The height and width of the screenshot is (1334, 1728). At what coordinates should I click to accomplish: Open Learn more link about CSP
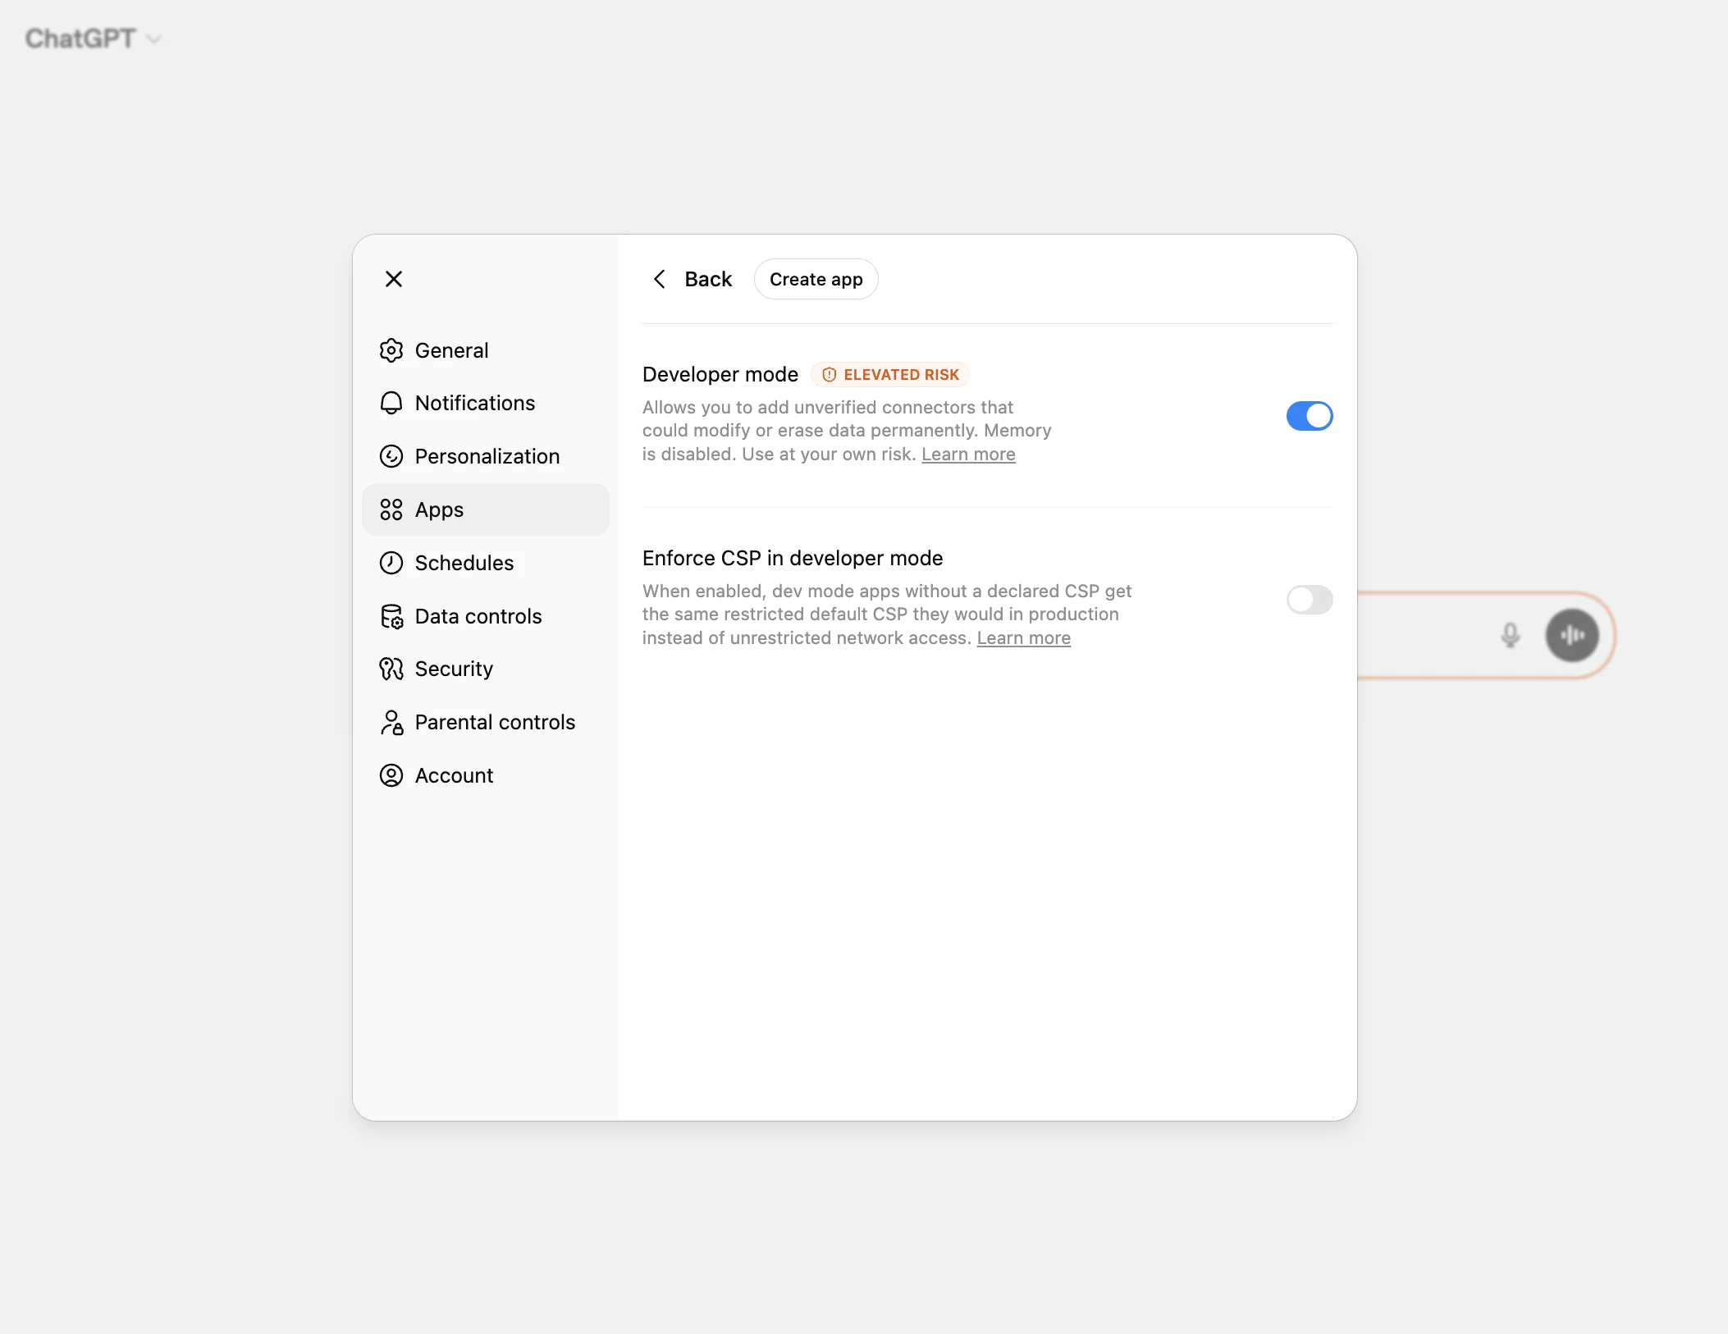click(x=1023, y=637)
